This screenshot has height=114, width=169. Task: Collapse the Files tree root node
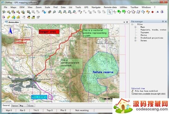tap(132, 24)
